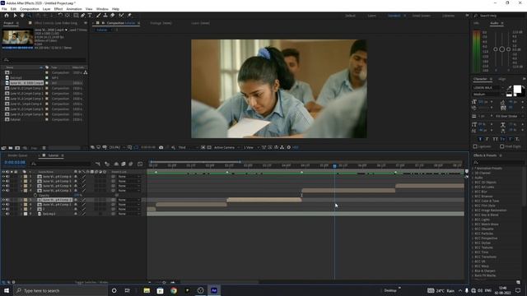The width and height of the screenshot is (527, 296).
Task: Open the Parent dropdown for layer 2
Action: tap(128, 181)
